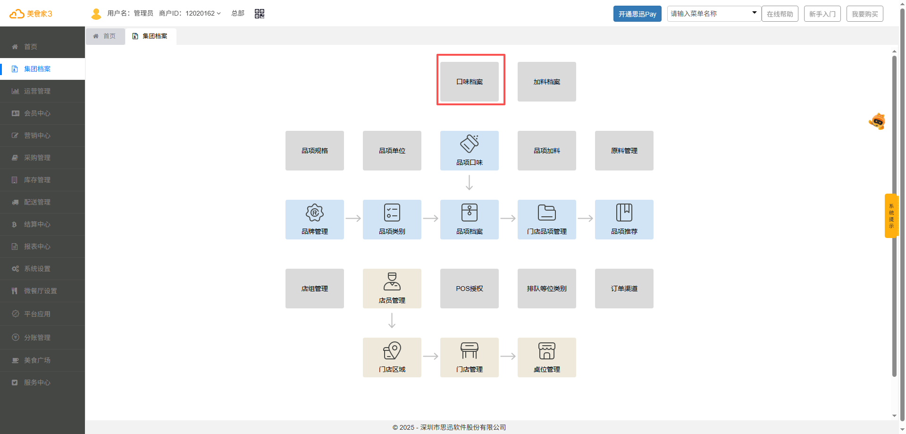Click the 在线帮助 button
906x434 pixels.
pyautogui.click(x=780, y=14)
